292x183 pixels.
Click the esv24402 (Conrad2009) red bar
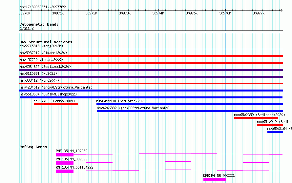56,104
